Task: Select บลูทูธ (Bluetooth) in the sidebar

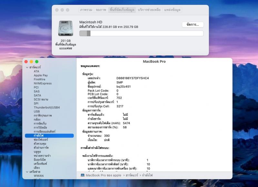Action: coord(37,152)
